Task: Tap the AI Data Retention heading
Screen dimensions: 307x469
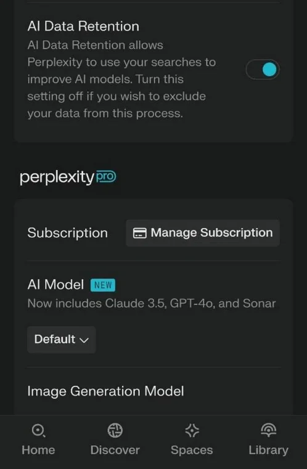Action: (83, 27)
